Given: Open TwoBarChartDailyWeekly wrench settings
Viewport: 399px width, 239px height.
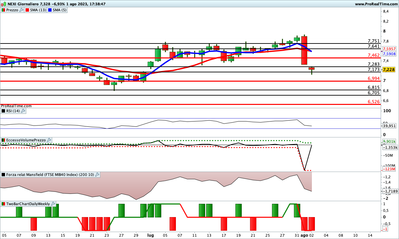Looking at the screenshot, I should [53, 203].
